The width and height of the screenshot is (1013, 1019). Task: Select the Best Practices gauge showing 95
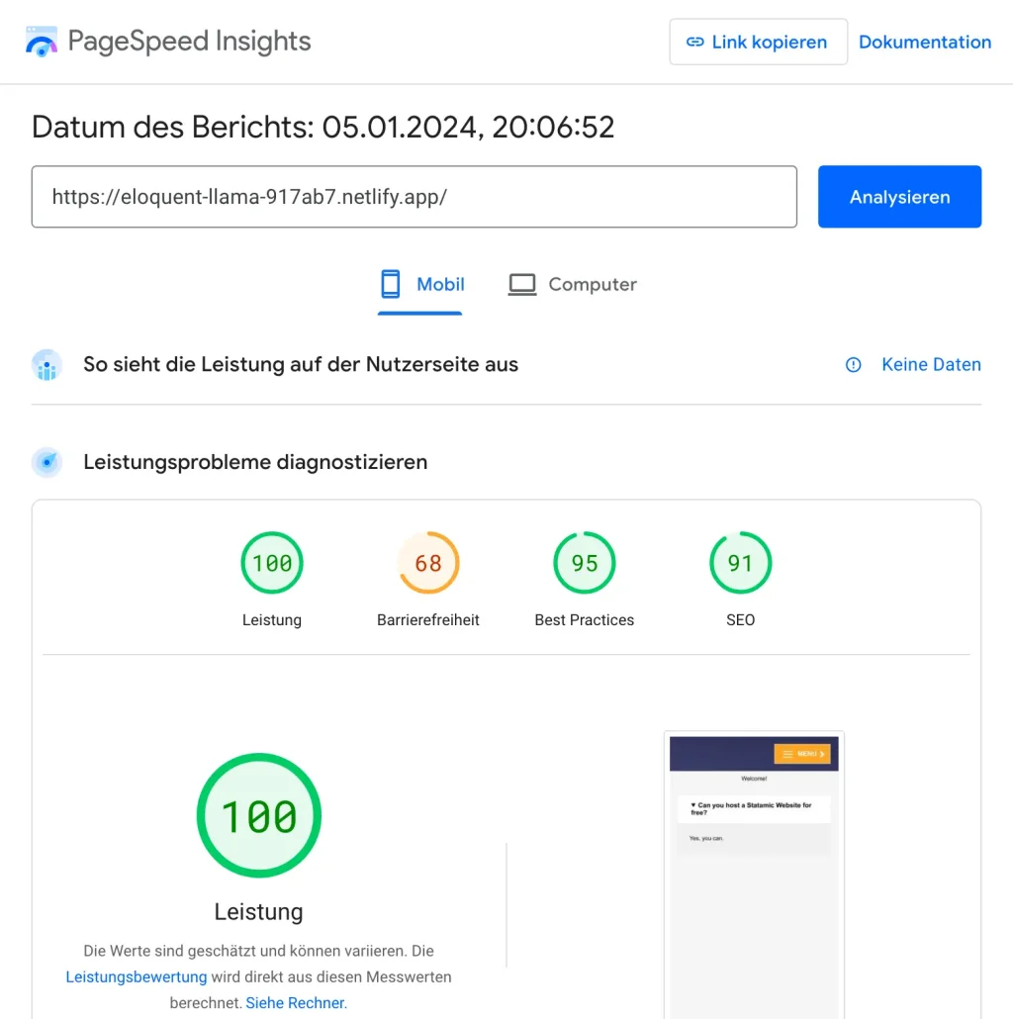584,563
